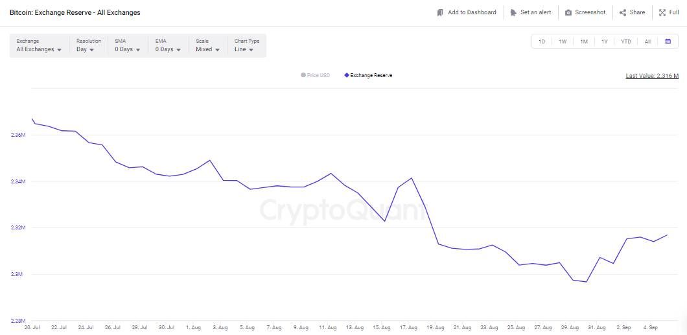687x335 pixels.
Task: Open the Scale Mixed dropdown
Action: [207, 49]
